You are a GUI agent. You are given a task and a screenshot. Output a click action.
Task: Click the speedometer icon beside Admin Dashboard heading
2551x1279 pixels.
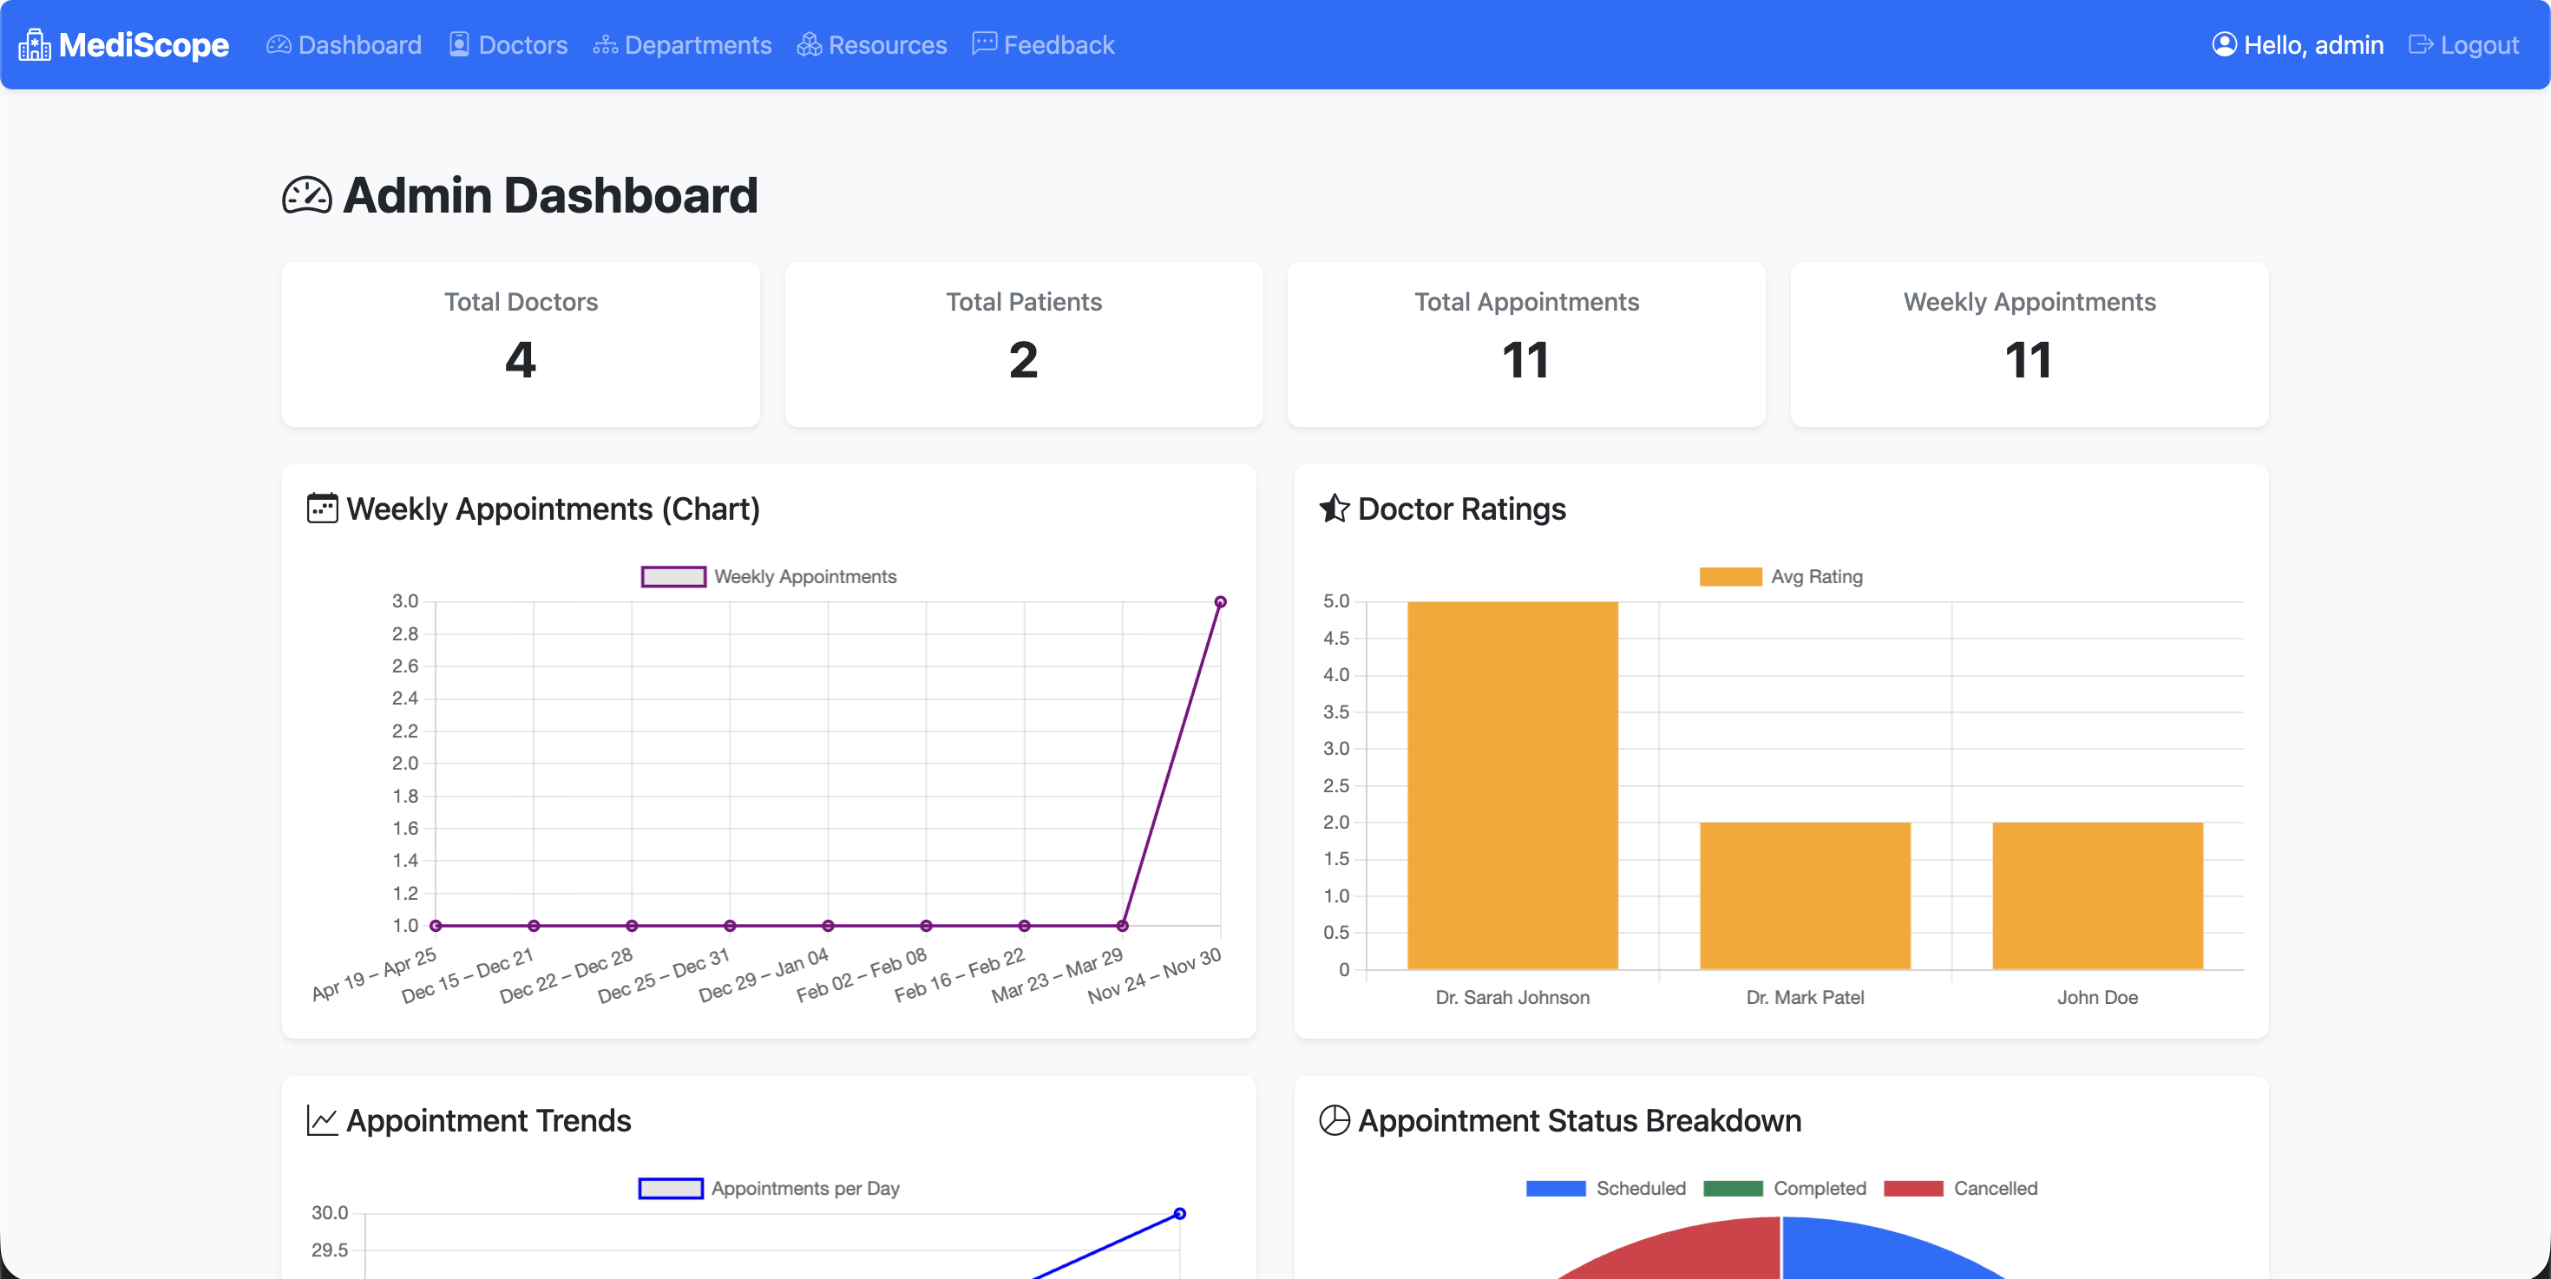tap(307, 196)
